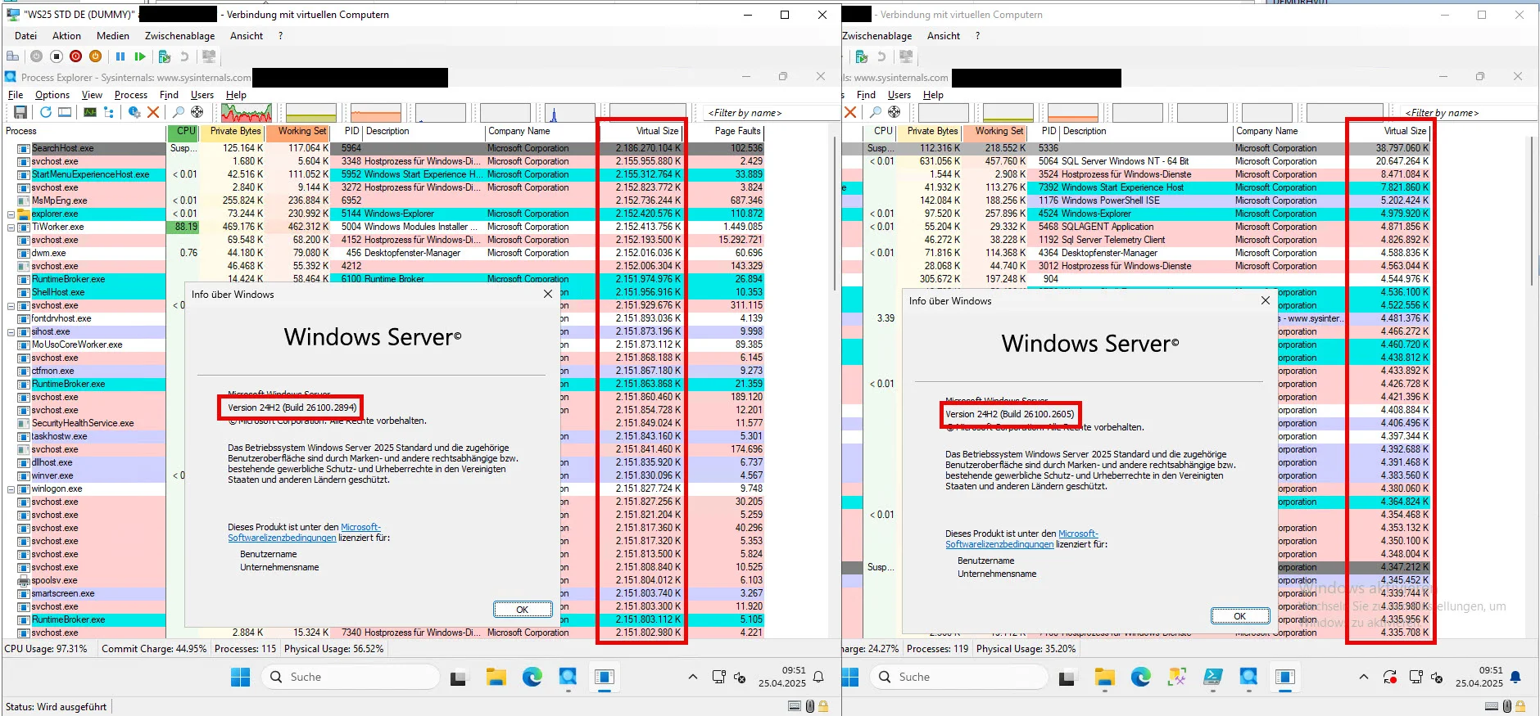Show hidden tray icons in right taskbar
The height and width of the screenshot is (716, 1540).
point(1363,677)
